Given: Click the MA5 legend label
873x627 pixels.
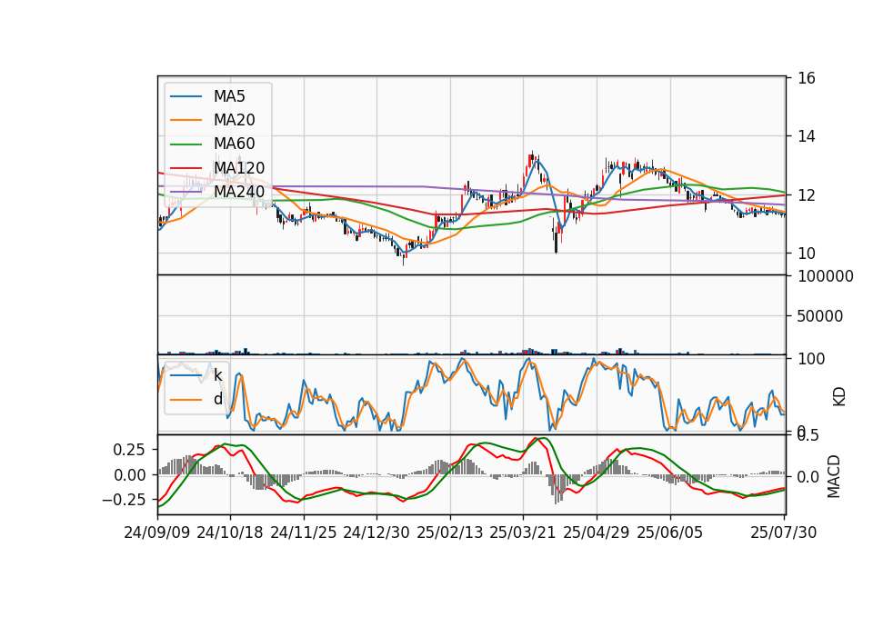Looking at the screenshot, I should (229, 96).
